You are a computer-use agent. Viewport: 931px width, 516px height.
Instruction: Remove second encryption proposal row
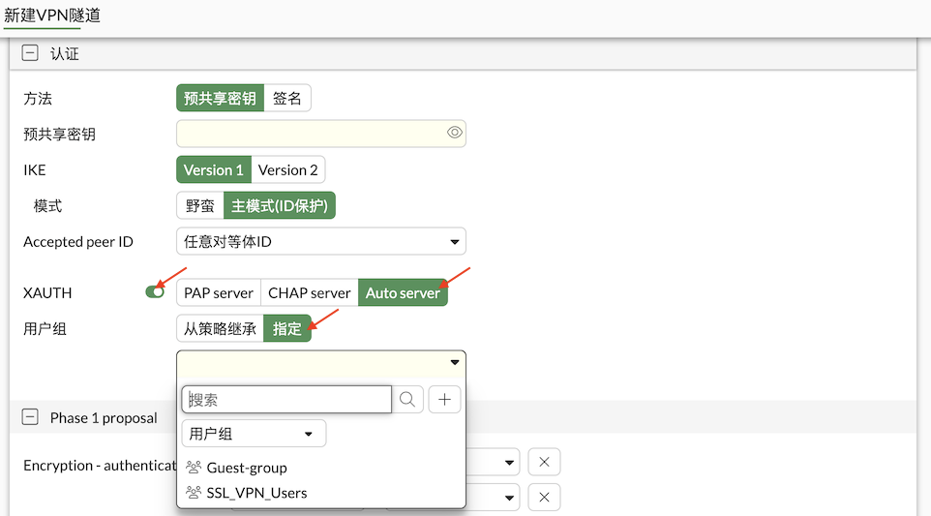click(544, 497)
